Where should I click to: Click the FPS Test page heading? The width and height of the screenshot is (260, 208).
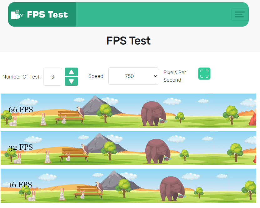coord(129,41)
